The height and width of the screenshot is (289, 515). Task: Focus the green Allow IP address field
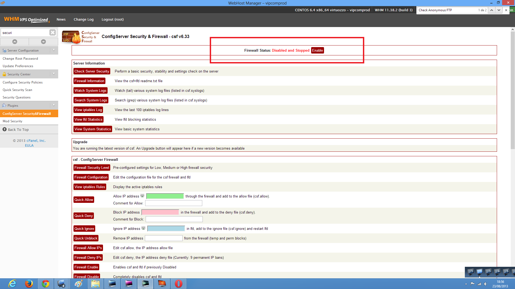(x=165, y=196)
